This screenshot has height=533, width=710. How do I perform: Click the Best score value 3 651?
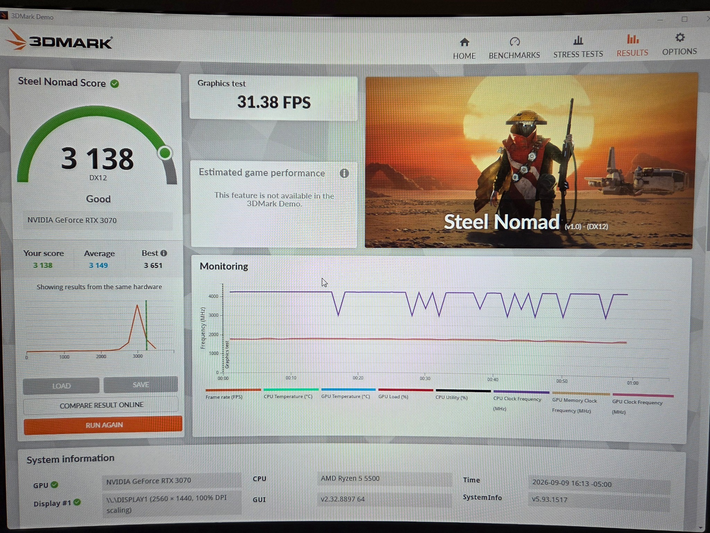point(153,265)
